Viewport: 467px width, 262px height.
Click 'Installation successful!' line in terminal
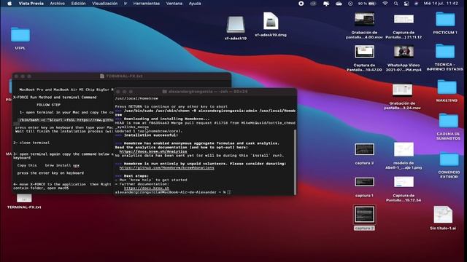[151, 135]
